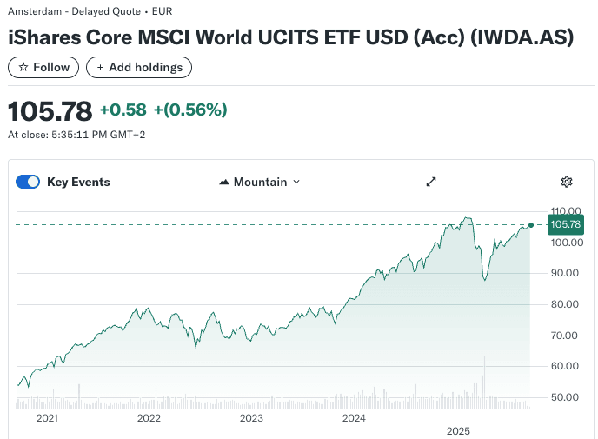
Task: Click the green current-price dot on chart
Action: tap(530, 224)
